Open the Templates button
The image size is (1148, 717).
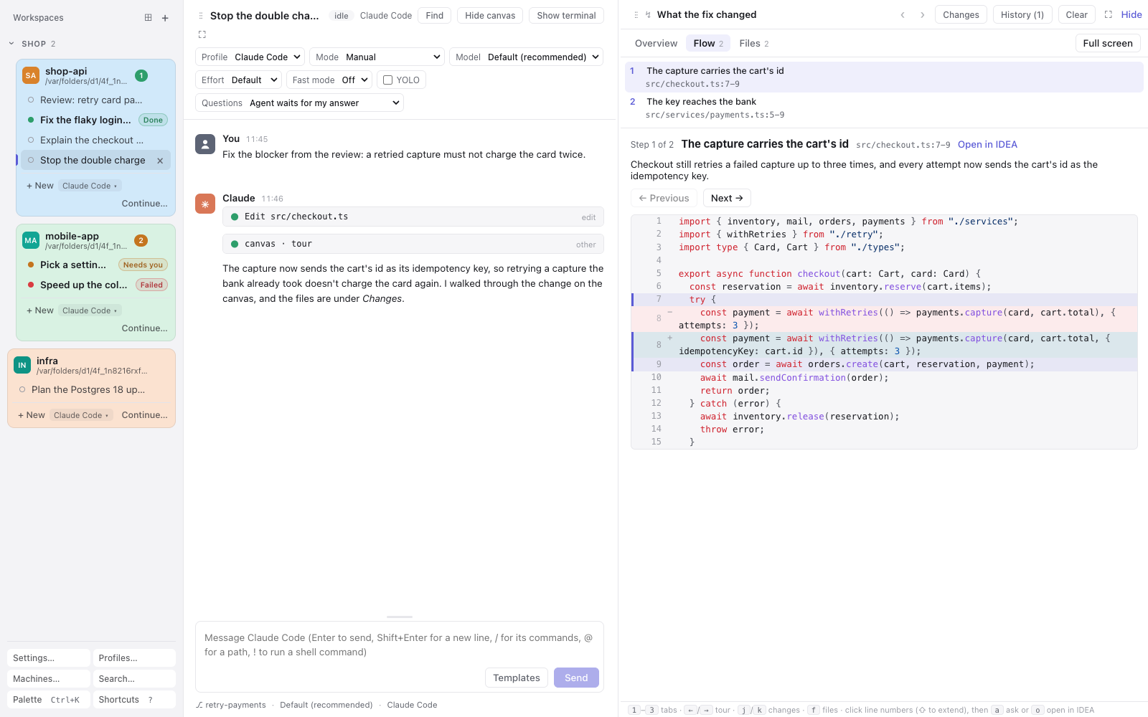[x=517, y=678]
